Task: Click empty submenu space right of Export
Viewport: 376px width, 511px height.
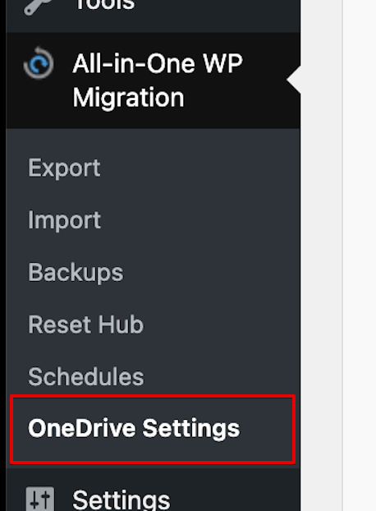Action: pyautogui.click(x=199, y=168)
